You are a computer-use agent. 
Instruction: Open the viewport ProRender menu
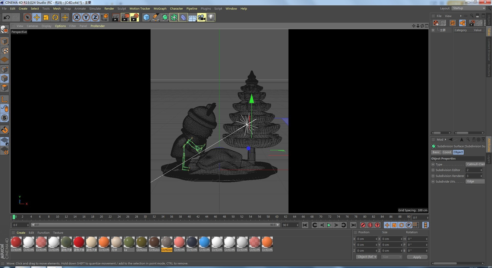click(x=98, y=26)
